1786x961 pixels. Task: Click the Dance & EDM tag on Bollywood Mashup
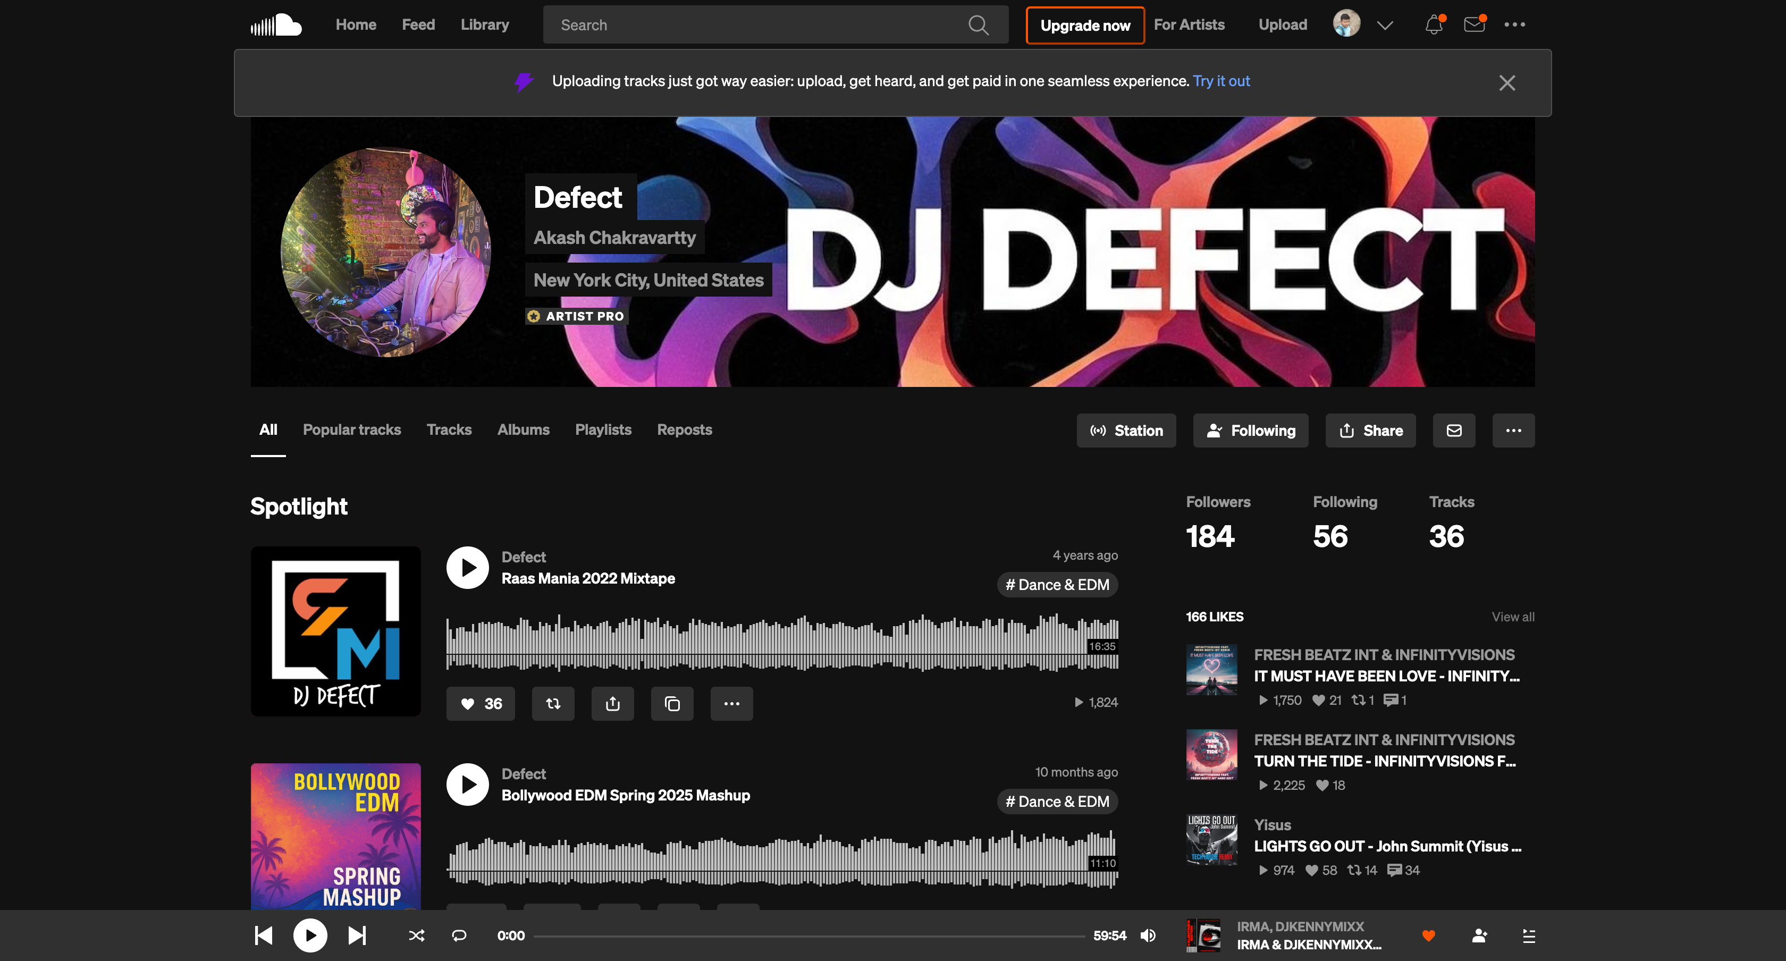1057,802
